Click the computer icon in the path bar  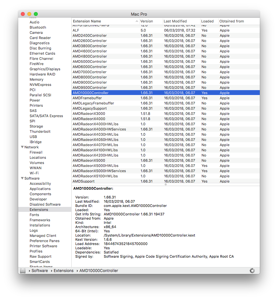23,271
